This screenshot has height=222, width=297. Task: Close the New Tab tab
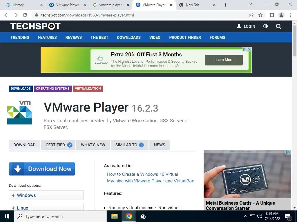pos(214,5)
